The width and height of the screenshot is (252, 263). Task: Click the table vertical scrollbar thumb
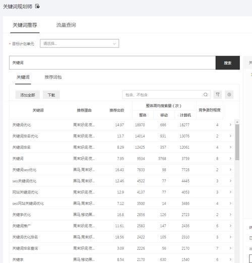coord(237,143)
